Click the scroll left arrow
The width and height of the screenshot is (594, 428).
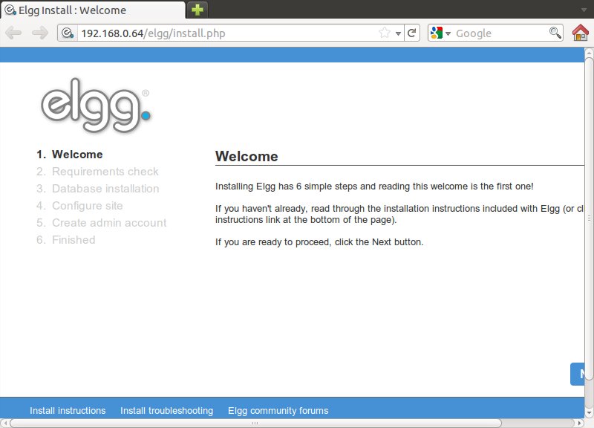[x=5, y=423]
